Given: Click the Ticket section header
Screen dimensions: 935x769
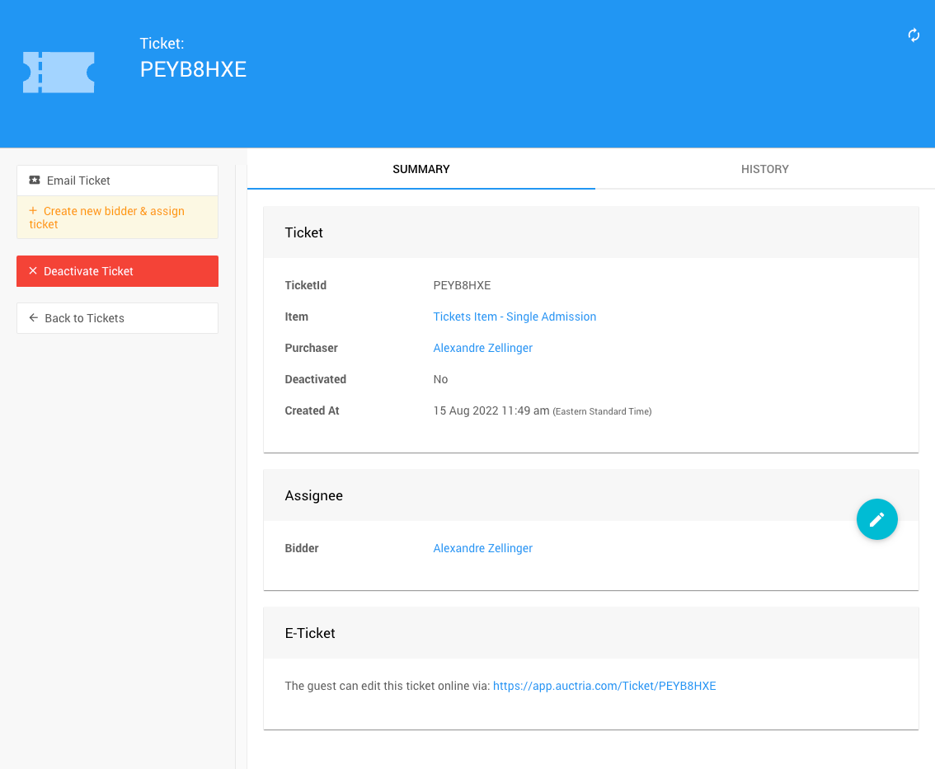Looking at the screenshot, I should coord(304,232).
